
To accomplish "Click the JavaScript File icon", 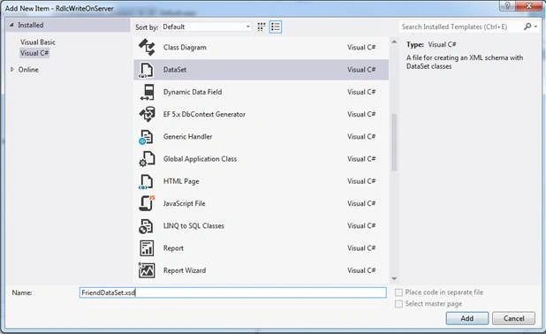I will point(147,203).
